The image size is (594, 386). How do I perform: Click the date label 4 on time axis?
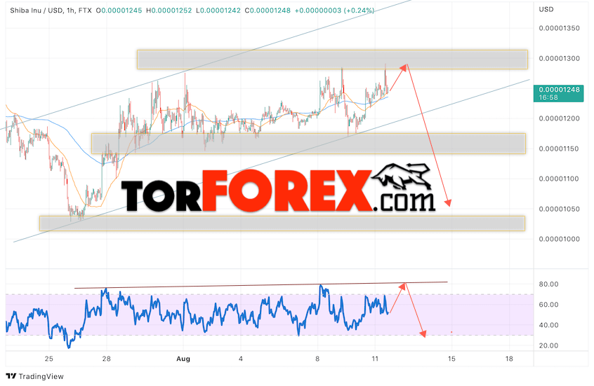241,359
